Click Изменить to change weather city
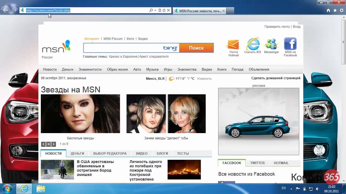This screenshot has width=346, height=194. click(x=204, y=79)
